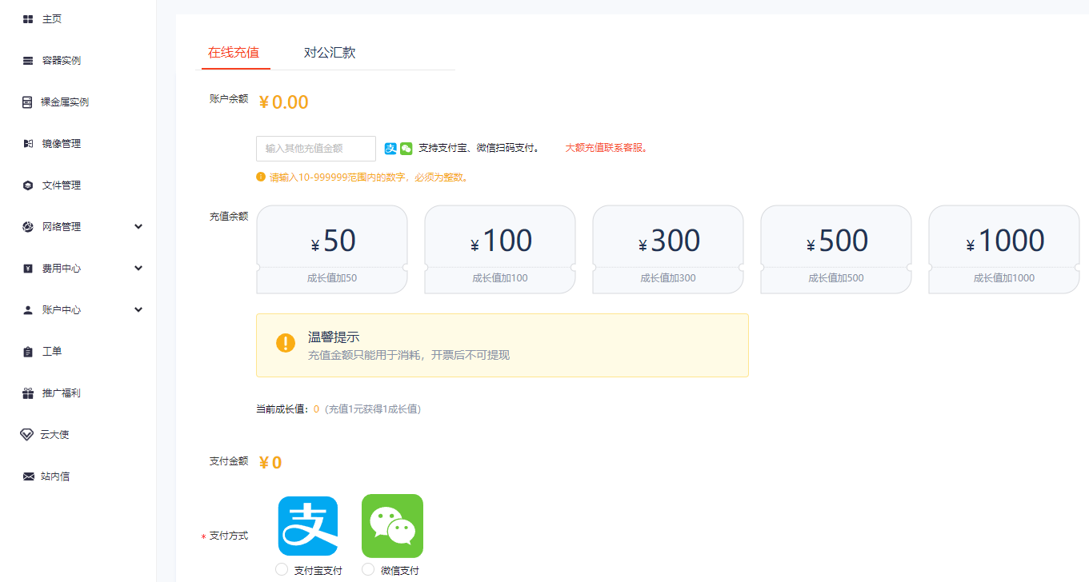Click the custom recharge amount input field
Screen dimensions: 1089x582
pos(315,148)
